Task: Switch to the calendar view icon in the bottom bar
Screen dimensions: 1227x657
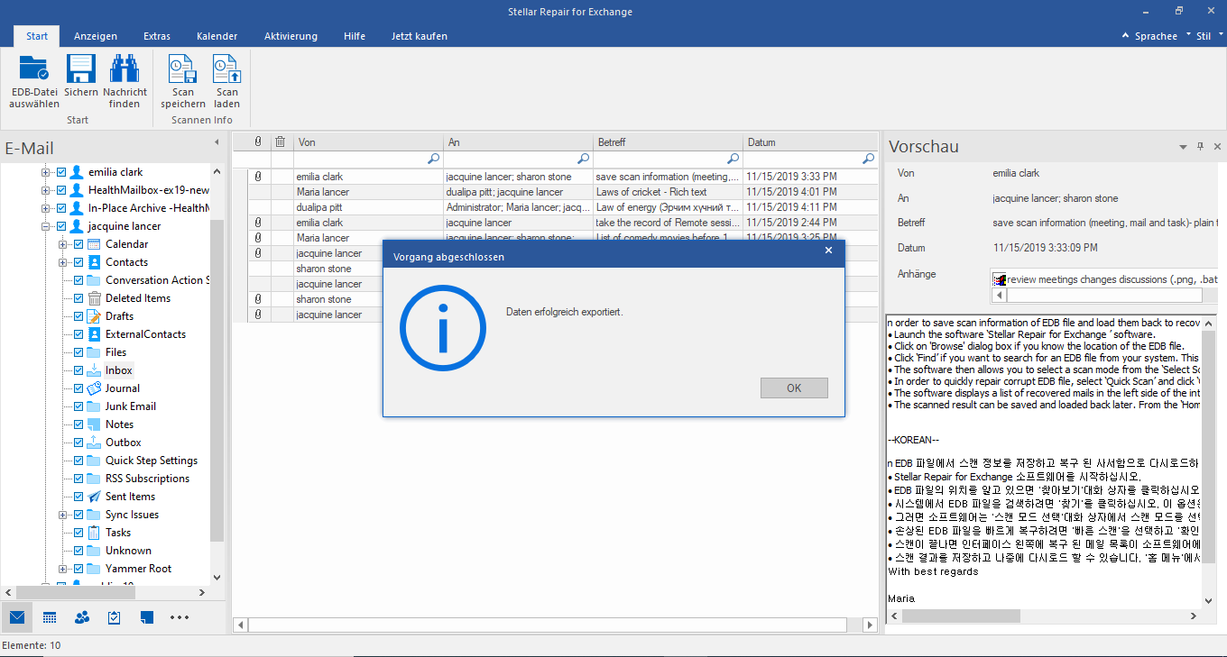Action: point(50,617)
